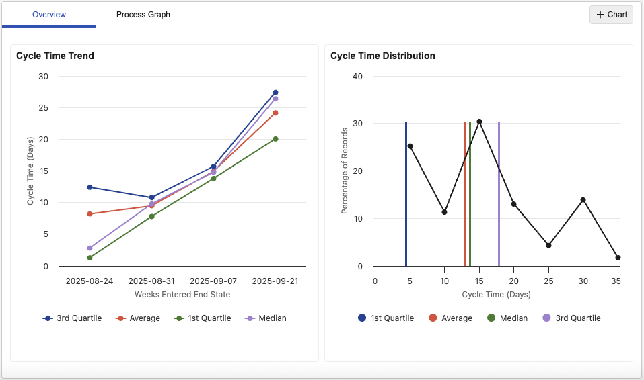Click blue 1st Quartile dot in distribution legend
Screen dimensions: 644x380
pyautogui.click(x=363, y=318)
